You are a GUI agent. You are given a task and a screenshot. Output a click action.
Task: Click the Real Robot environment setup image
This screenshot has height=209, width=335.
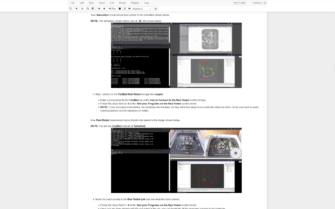coord(176,160)
